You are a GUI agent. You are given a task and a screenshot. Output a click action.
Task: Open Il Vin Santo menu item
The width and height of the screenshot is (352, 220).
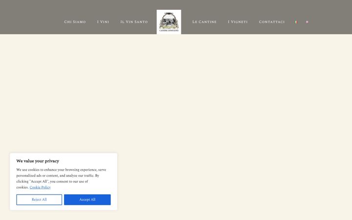[x=134, y=22]
